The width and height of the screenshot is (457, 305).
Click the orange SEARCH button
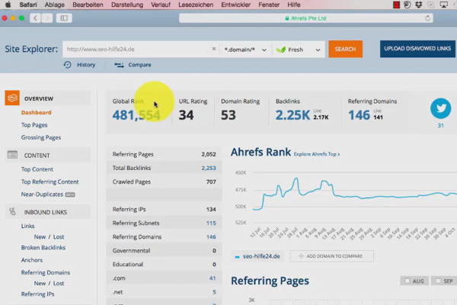[x=345, y=49]
